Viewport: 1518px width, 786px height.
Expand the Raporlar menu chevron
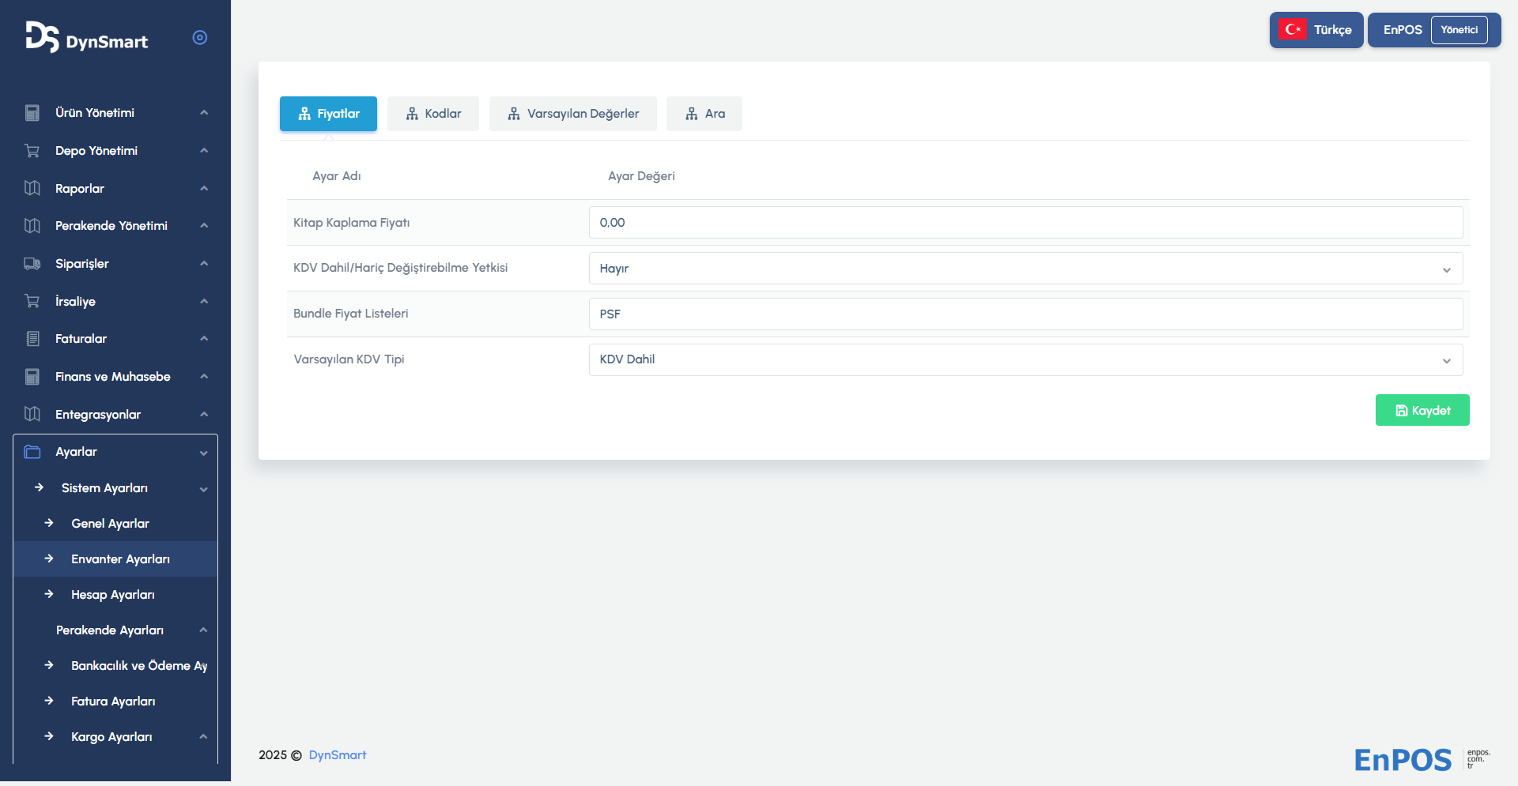[204, 189]
